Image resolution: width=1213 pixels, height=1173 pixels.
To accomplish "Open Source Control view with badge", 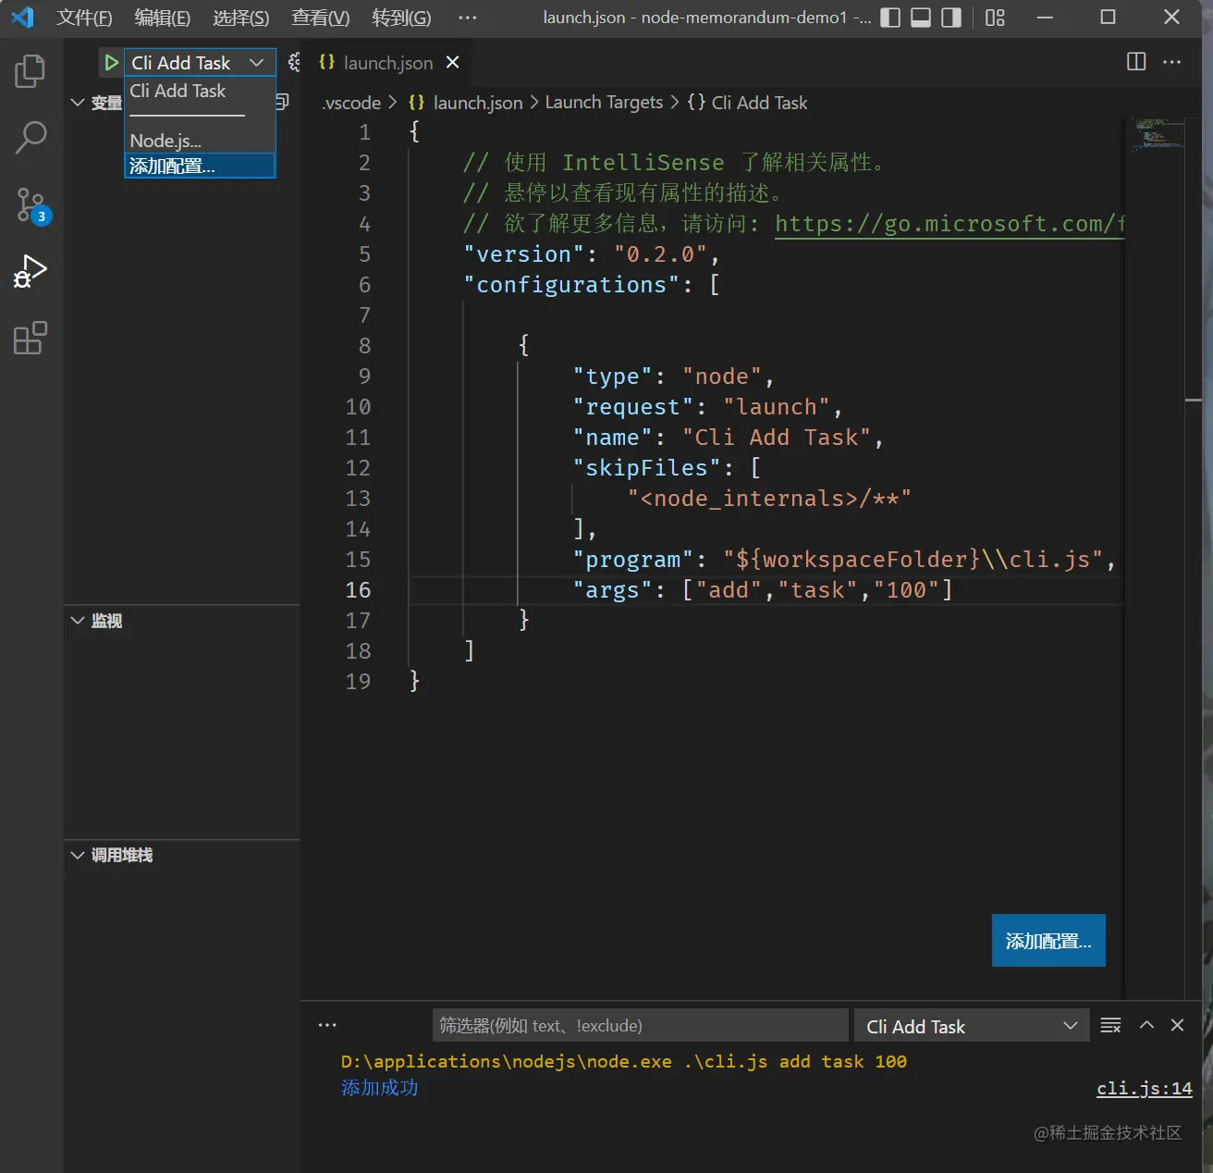I will (x=31, y=204).
